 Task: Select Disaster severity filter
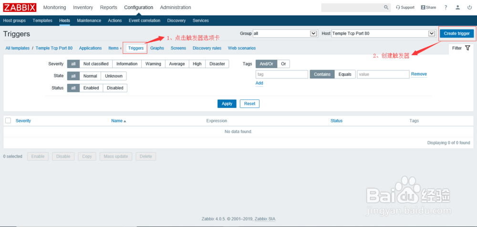coord(217,64)
